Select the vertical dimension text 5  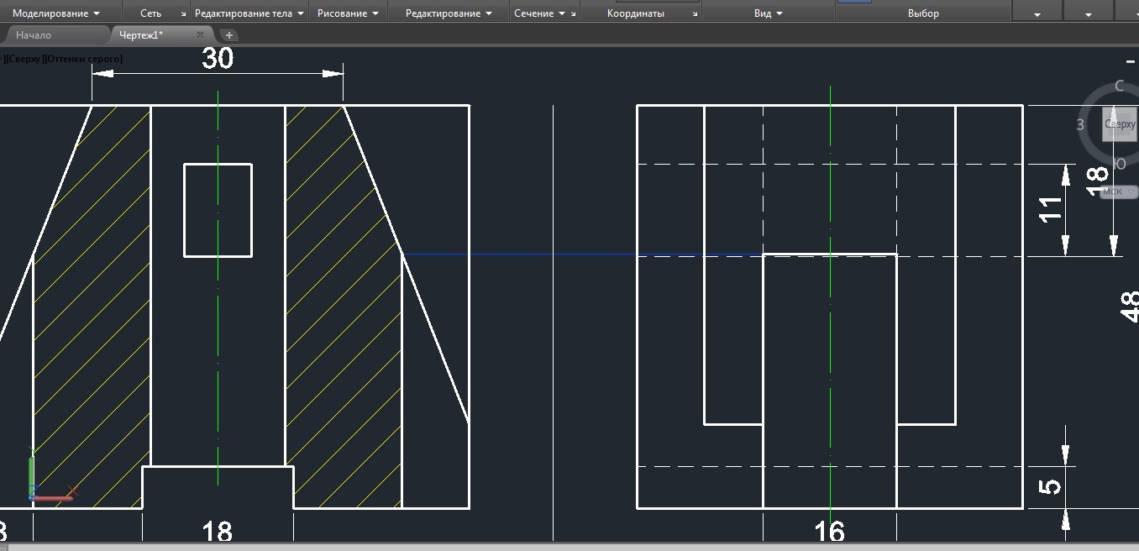click(x=1050, y=486)
